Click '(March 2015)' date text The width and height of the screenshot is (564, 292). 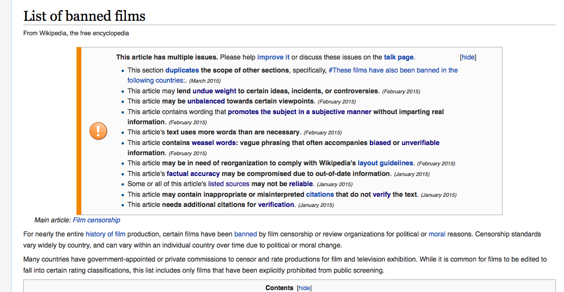pos(205,81)
